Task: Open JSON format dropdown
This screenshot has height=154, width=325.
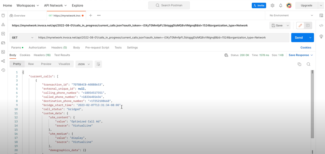Action: 84,64
